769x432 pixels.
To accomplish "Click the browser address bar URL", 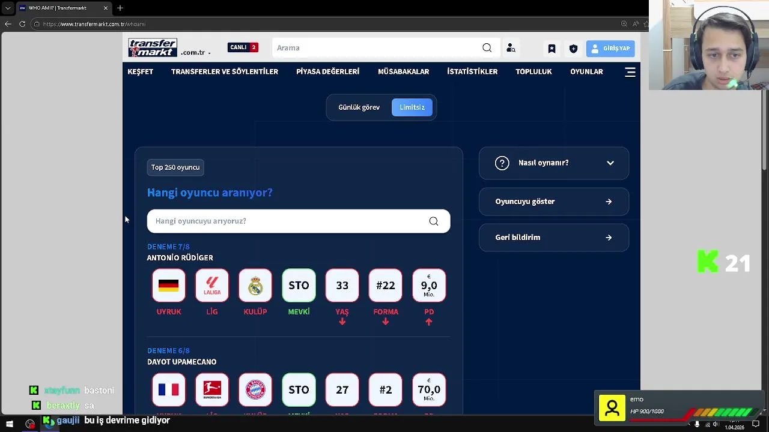I will coord(94,24).
